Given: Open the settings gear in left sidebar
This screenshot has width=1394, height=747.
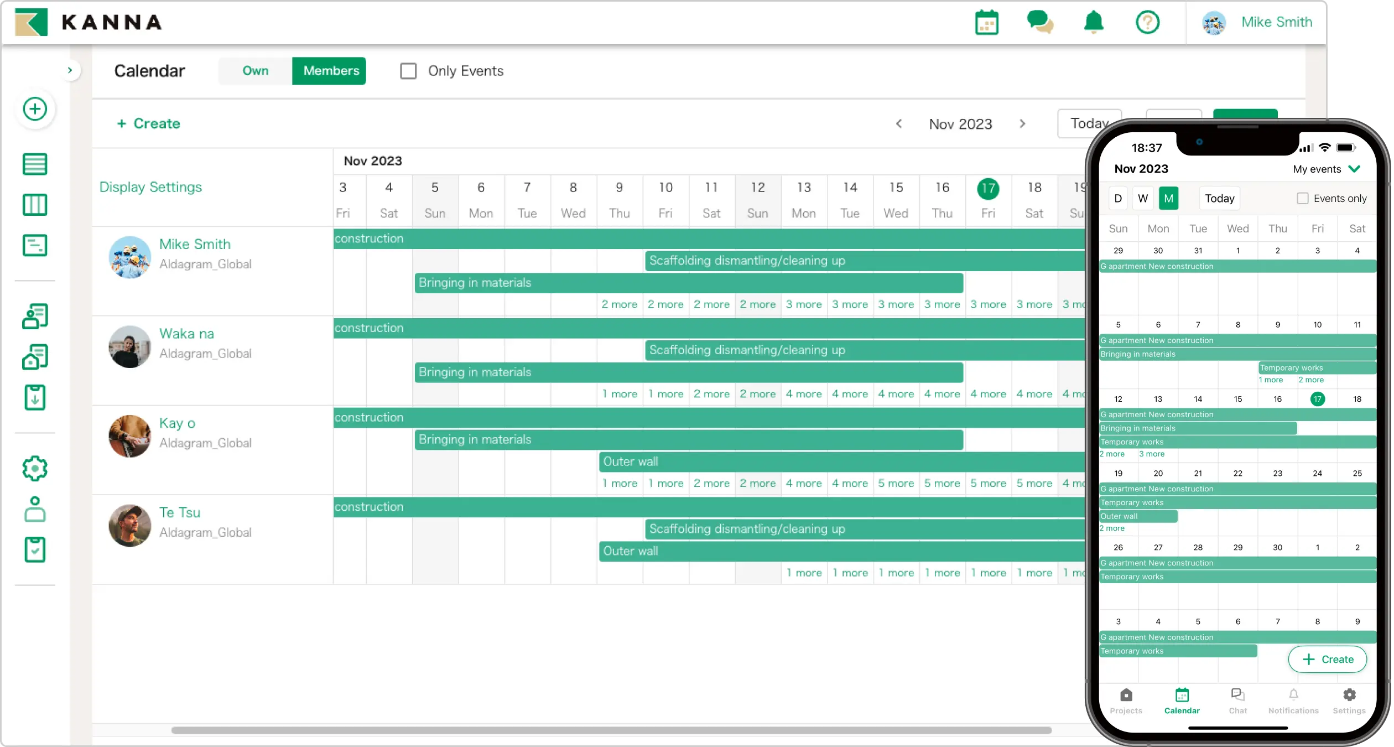Looking at the screenshot, I should (x=35, y=468).
